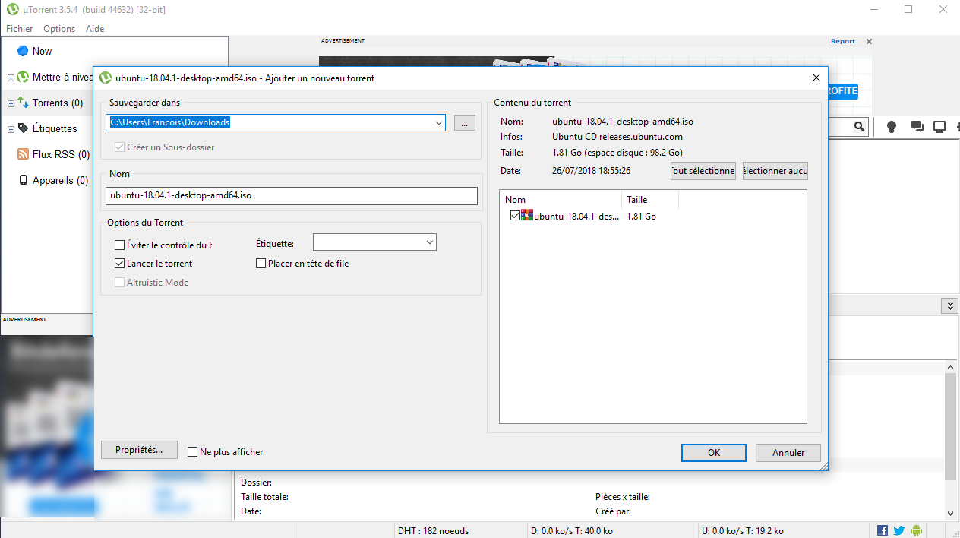Click the Twitter bird icon

(899, 530)
